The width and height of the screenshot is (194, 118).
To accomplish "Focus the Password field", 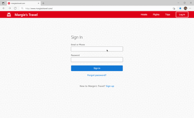I will point(97,60).
